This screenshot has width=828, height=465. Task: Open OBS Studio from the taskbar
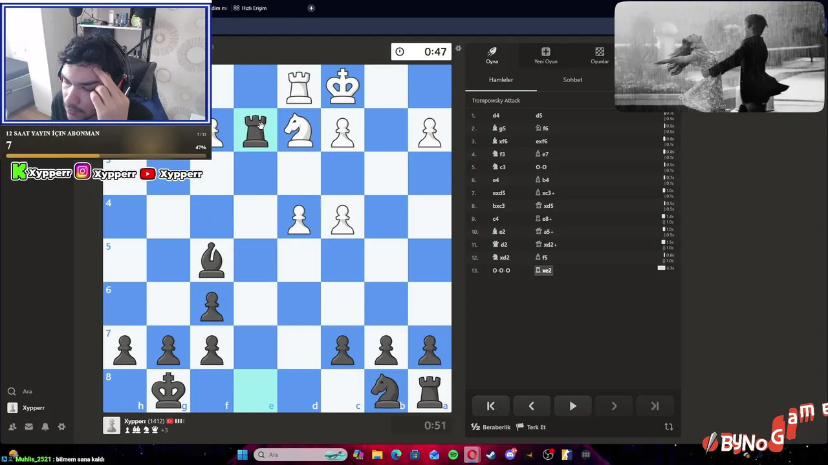coord(548,455)
